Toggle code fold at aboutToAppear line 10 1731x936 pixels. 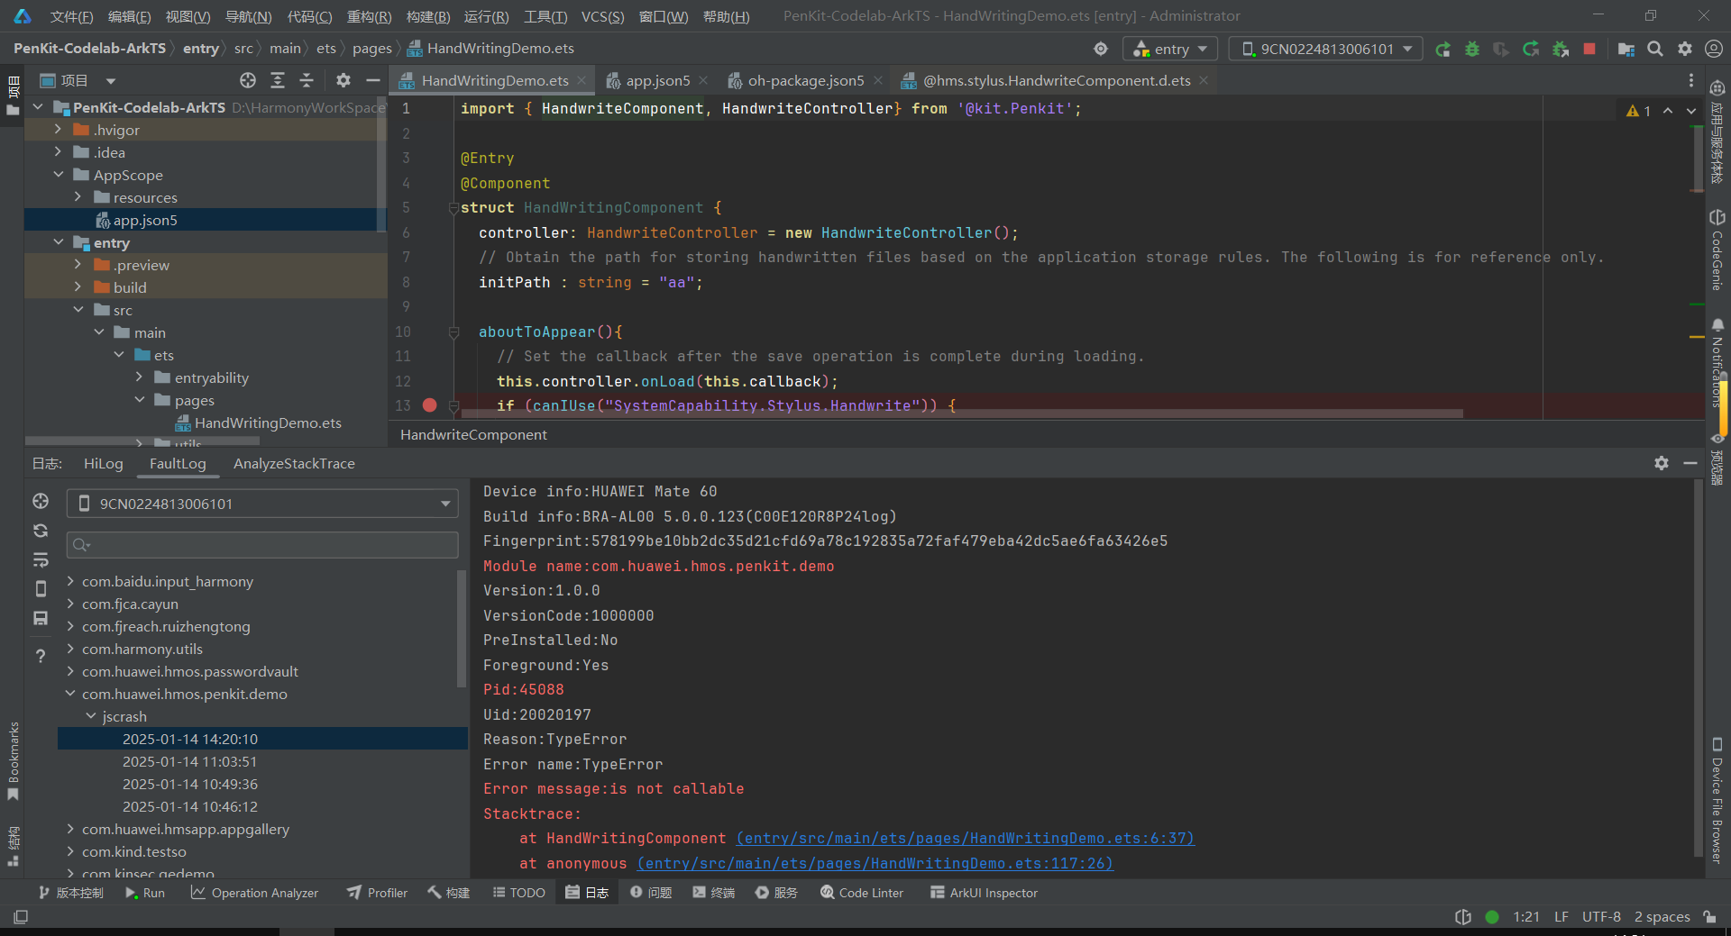point(453,332)
